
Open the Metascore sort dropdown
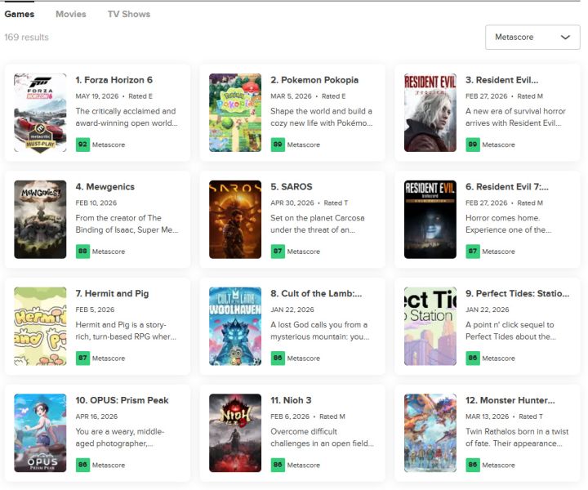(x=532, y=37)
